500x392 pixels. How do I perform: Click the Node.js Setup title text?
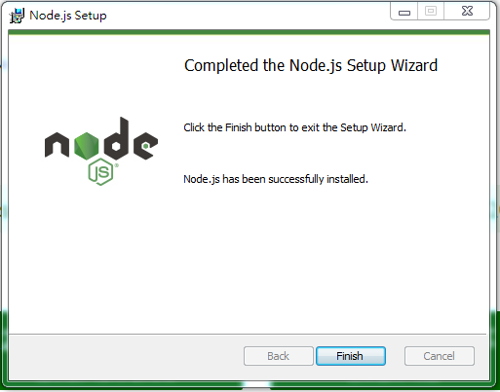tap(68, 16)
